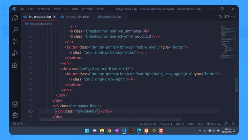
Task: Open the Go menu
Action: (x=66, y=9)
